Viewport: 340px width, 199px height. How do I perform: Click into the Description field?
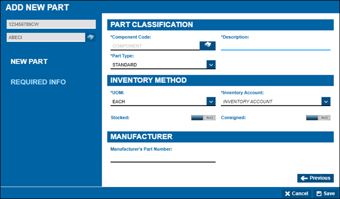coord(276,46)
